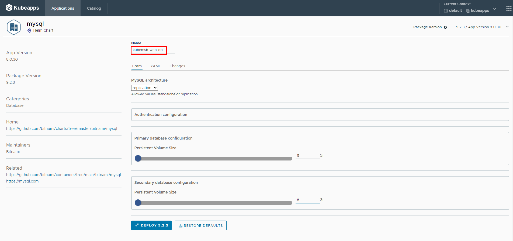Open the https://mysql.com link

click(x=22, y=181)
